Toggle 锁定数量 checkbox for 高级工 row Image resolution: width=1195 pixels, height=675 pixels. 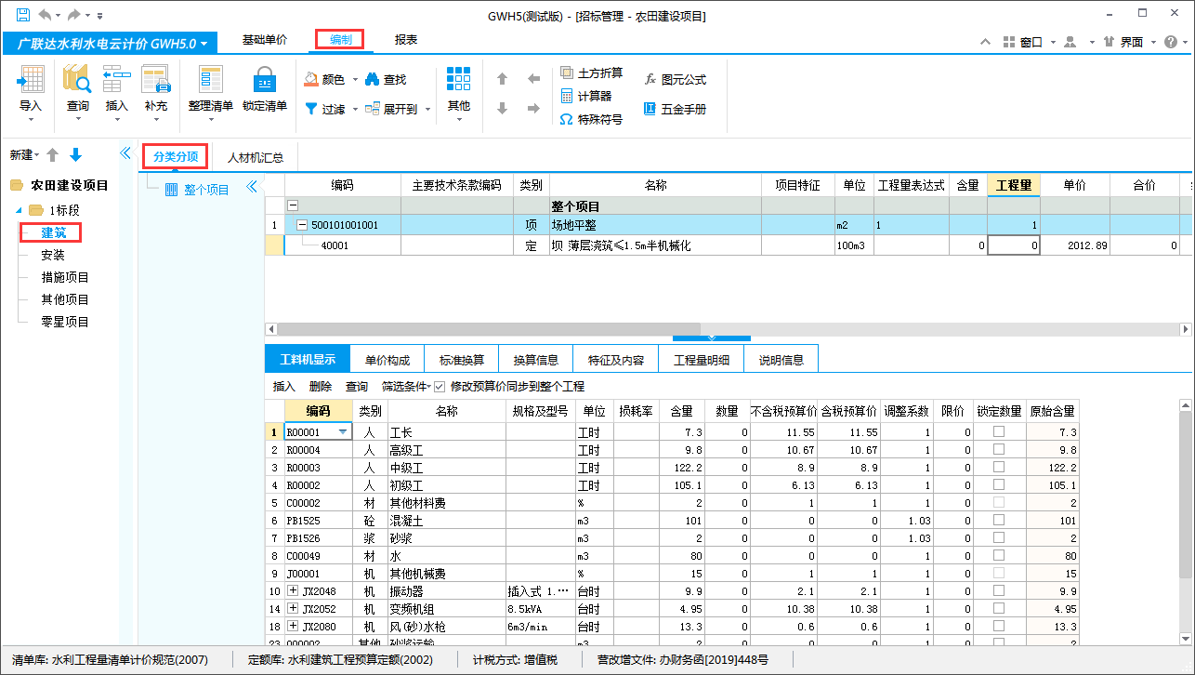pos(999,450)
